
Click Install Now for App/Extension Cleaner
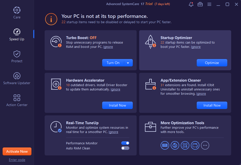[x=212, y=105]
